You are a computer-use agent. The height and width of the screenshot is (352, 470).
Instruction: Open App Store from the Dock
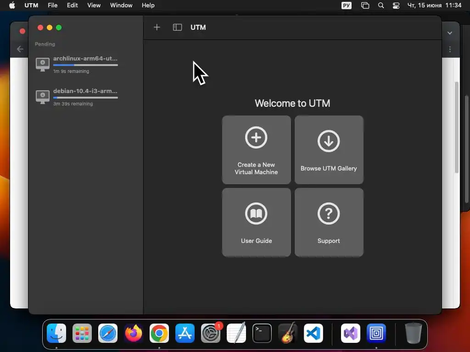click(185, 333)
